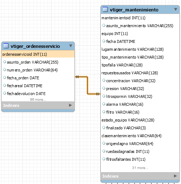Viewport: 181px width, 184px height.
Task: Click diamond icon beside filtrosfaltantes column
Action: (x=104, y=159)
